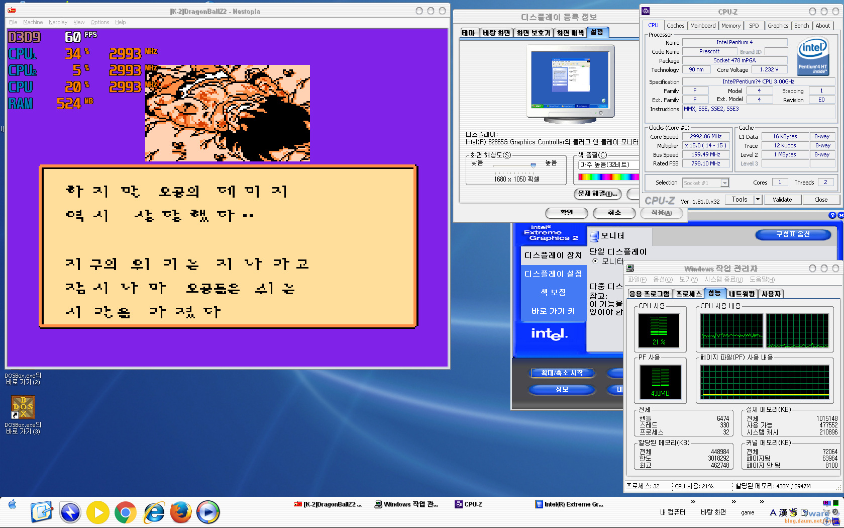The height and width of the screenshot is (528, 844).
Task: Click the color quality rainbow spectrum bar
Action: [x=608, y=177]
